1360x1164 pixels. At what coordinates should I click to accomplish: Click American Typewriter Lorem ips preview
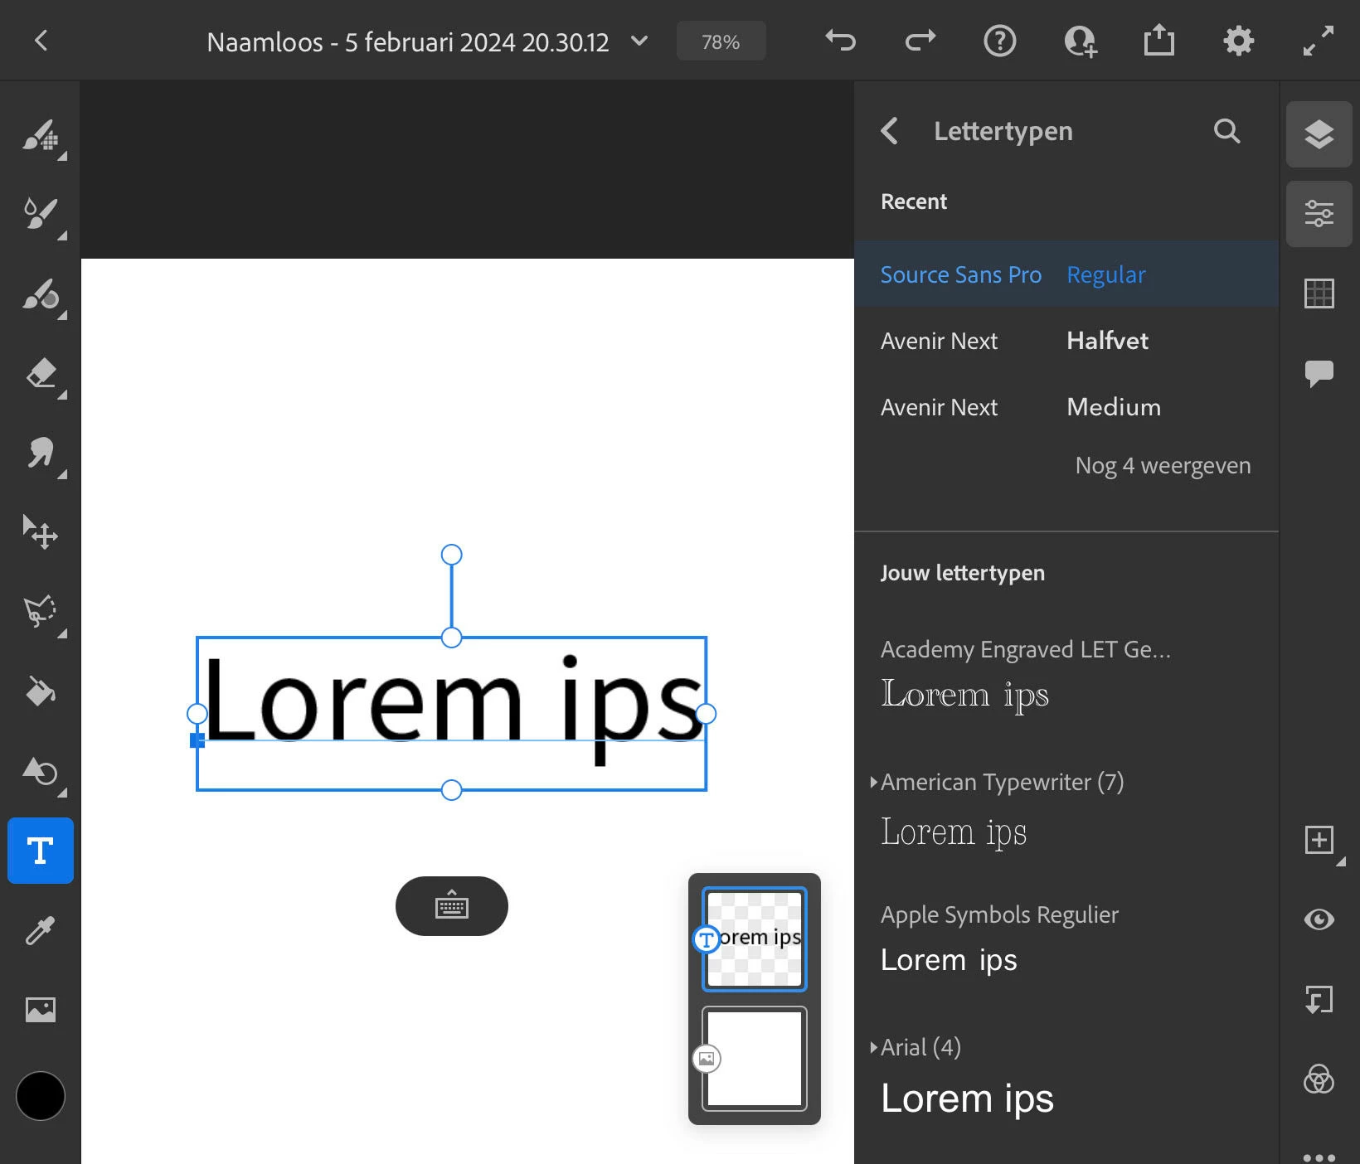click(x=954, y=832)
